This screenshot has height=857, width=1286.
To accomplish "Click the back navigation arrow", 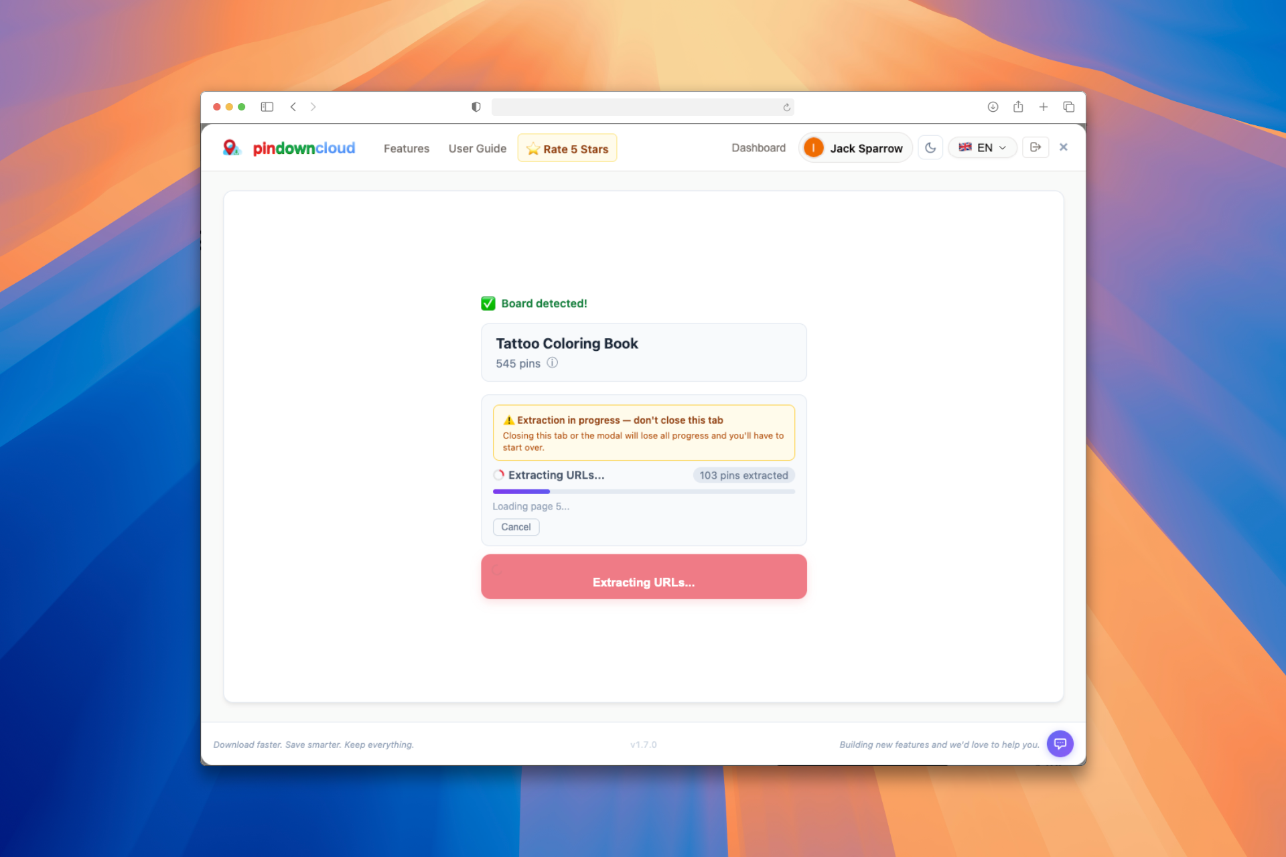I will pos(293,106).
